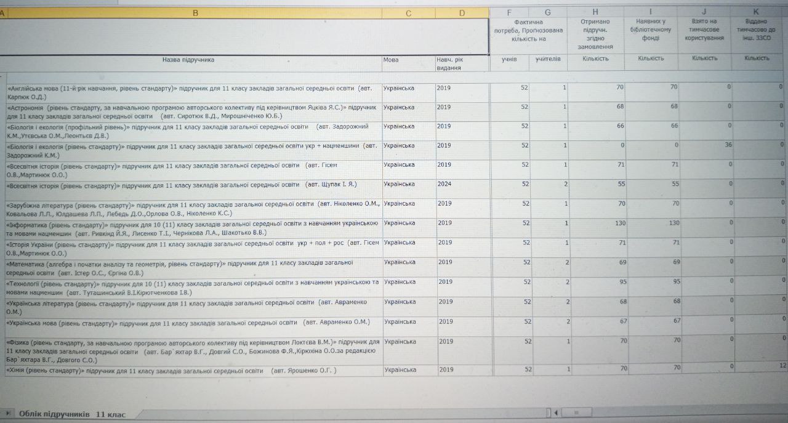The height and width of the screenshot is (423, 788).
Task: Select column C header
Action: (408, 13)
